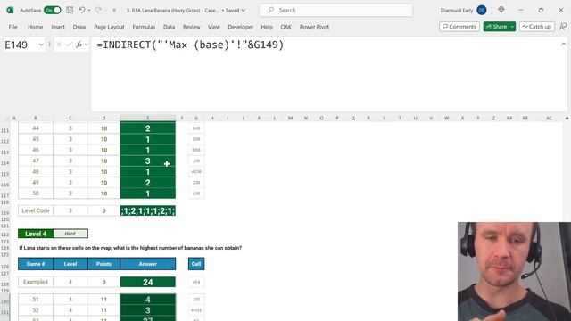Click into the Search box
The image size is (571, 321).
335,10
